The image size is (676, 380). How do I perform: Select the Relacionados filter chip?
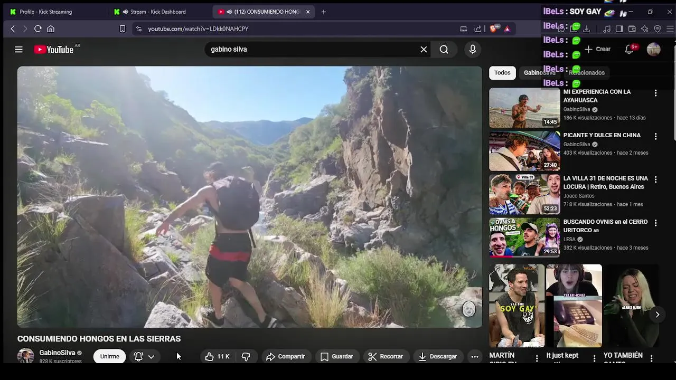tap(587, 73)
